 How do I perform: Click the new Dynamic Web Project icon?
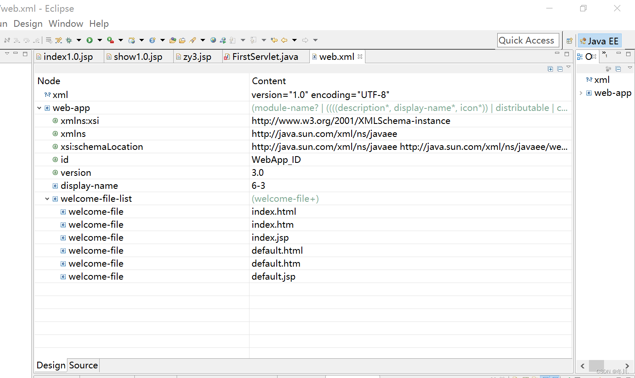click(x=131, y=40)
